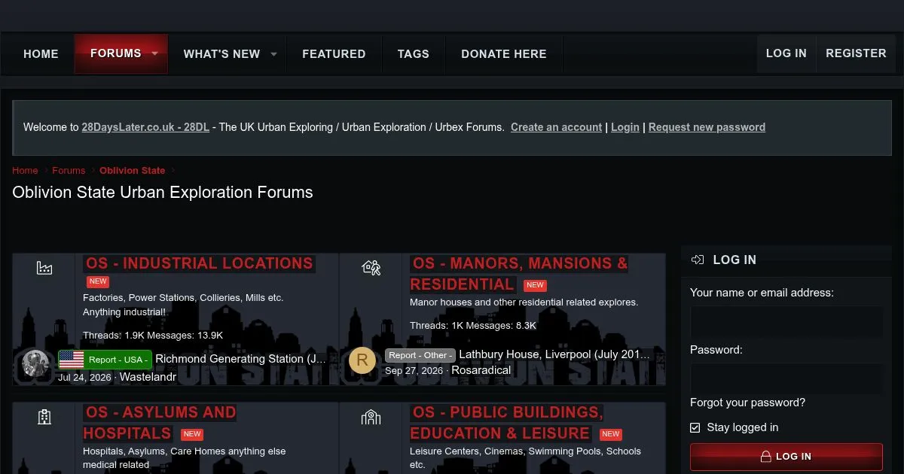904x474 pixels.
Task: Click the Oblivion State breadcrumb link
Action: coord(133,171)
